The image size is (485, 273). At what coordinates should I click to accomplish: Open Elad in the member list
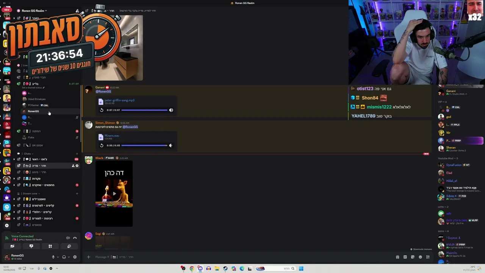(x=449, y=173)
